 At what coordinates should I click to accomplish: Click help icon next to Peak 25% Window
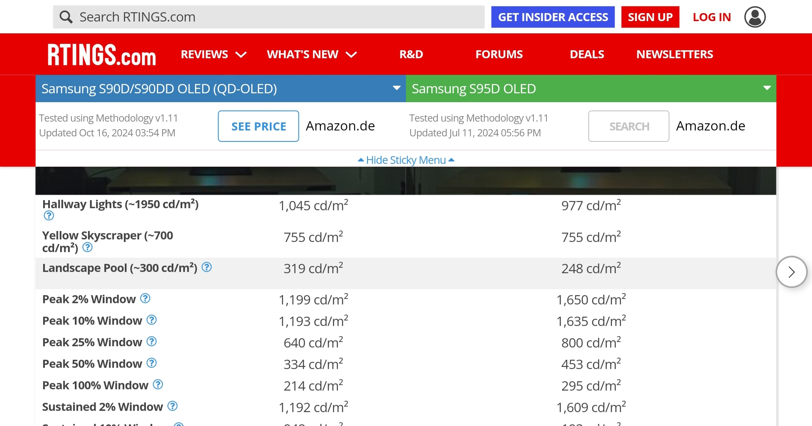tap(151, 342)
